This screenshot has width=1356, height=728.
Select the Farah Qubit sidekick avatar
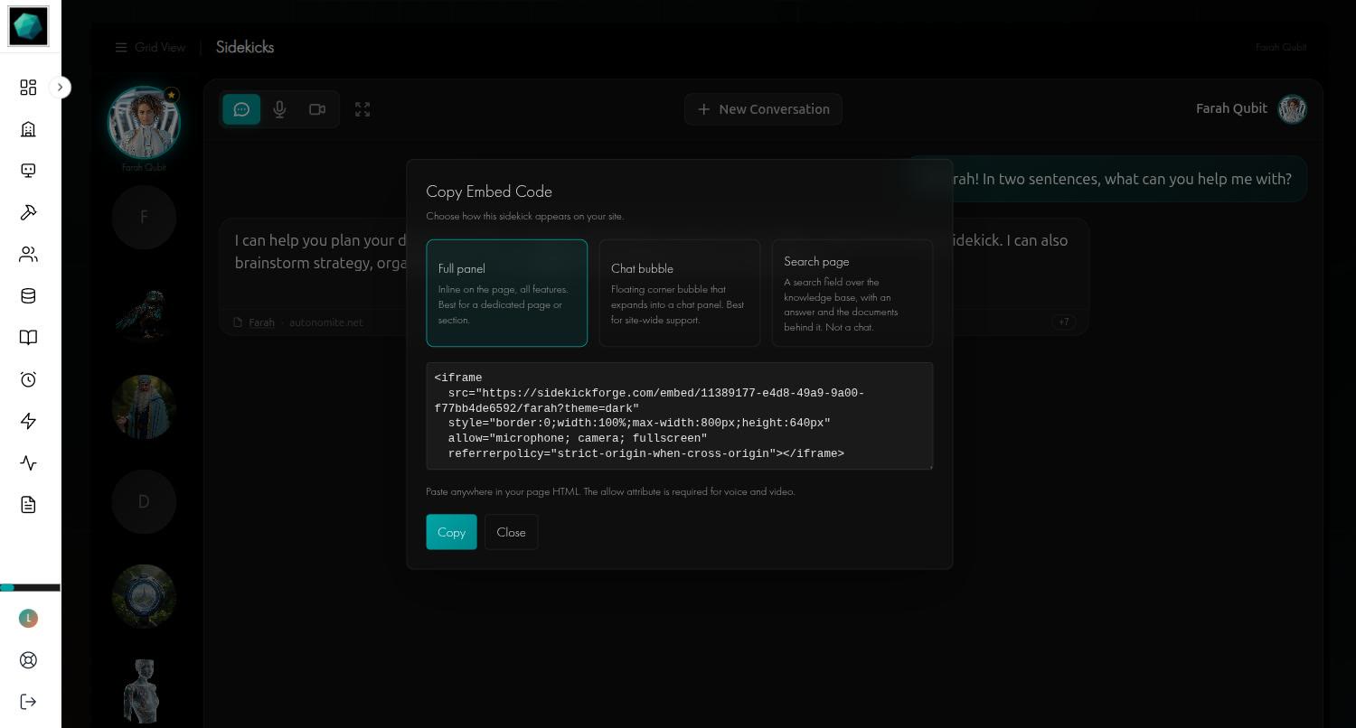coord(144,122)
